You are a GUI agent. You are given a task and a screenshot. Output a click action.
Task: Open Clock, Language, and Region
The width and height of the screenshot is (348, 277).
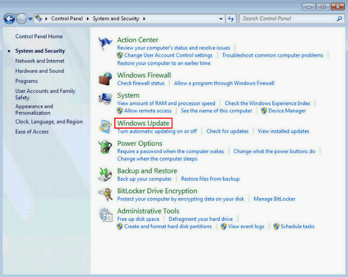click(x=49, y=122)
